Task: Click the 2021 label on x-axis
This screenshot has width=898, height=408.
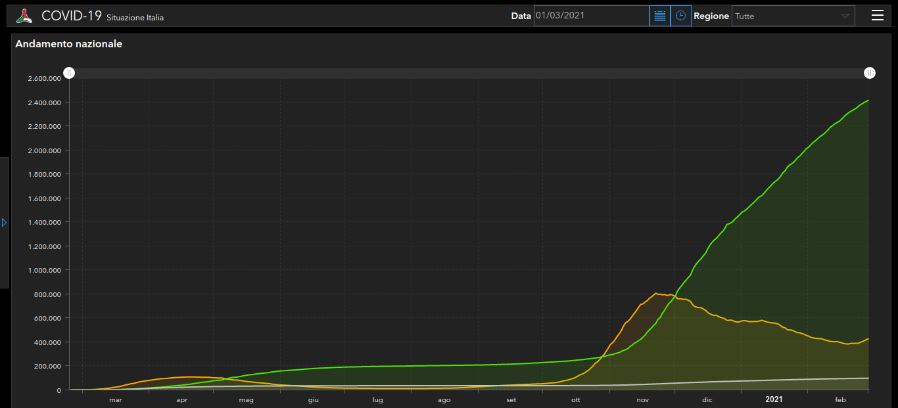Action: (774, 399)
